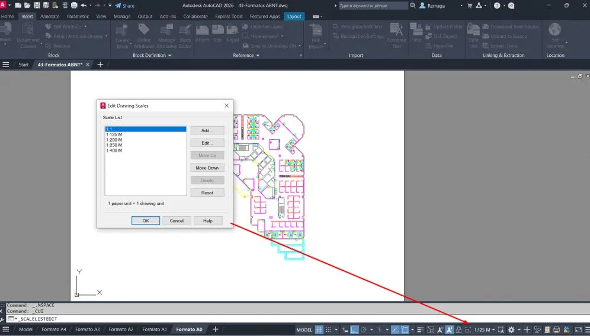Click the Save icon in quick access toolbar
Image resolution: width=590 pixels, height=336 pixels.
click(37, 5)
